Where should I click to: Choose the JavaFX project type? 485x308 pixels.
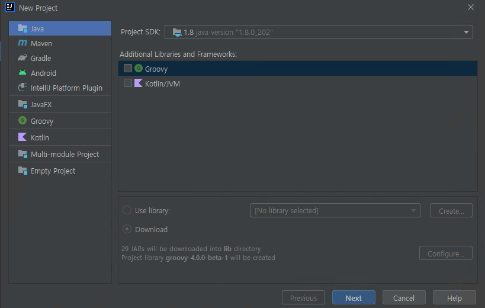pos(60,104)
